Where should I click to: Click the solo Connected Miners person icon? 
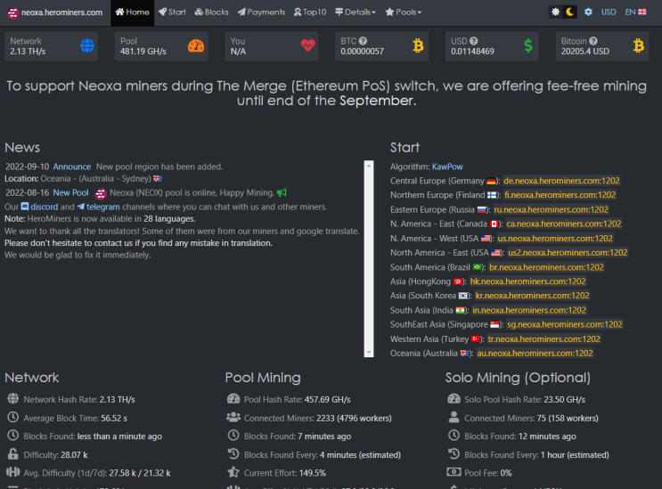[454, 417]
